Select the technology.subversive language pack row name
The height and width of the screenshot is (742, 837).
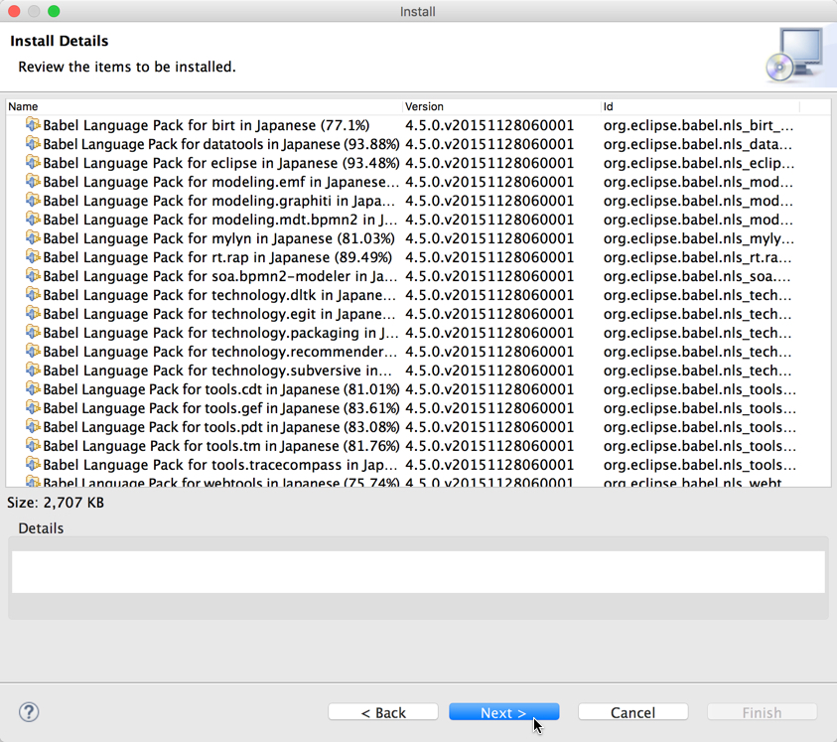pos(217,371)
